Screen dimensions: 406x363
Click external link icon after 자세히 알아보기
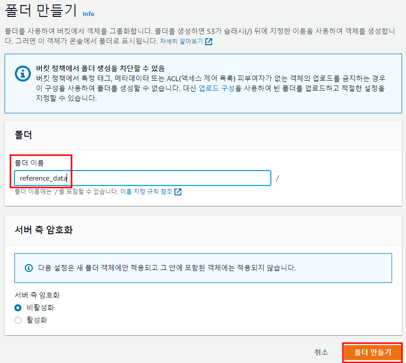(x=209, y=41)
